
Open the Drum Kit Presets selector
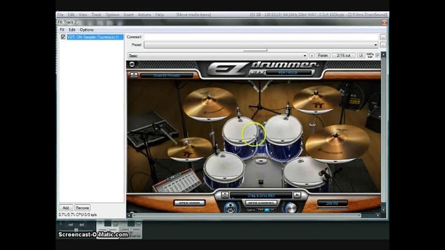pyautogui.click(x=166, y=76)
